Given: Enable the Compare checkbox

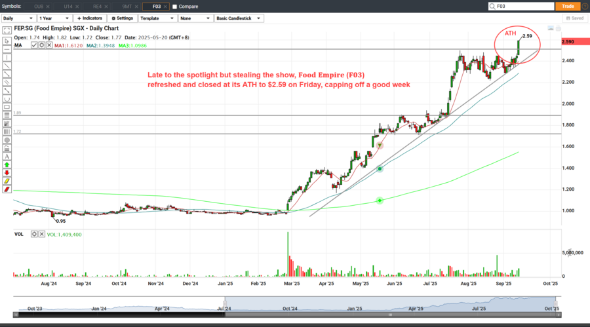Looking at the screenshot, I should click(x=174, y=7).
